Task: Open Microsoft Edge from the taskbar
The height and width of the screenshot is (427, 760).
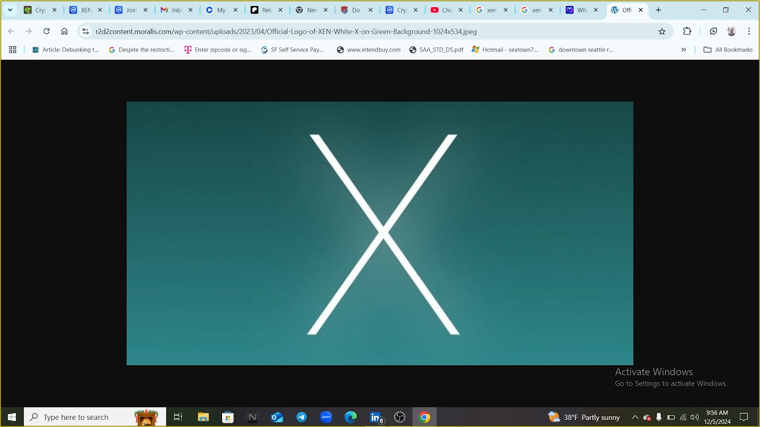Action: coord(351,417)
